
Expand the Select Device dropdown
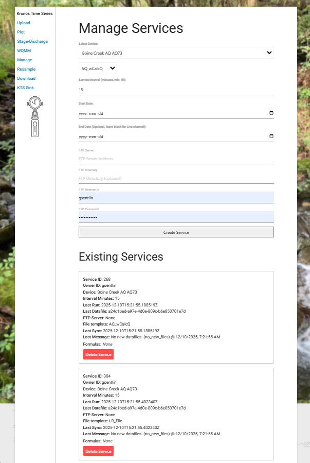tap(176, 53)
